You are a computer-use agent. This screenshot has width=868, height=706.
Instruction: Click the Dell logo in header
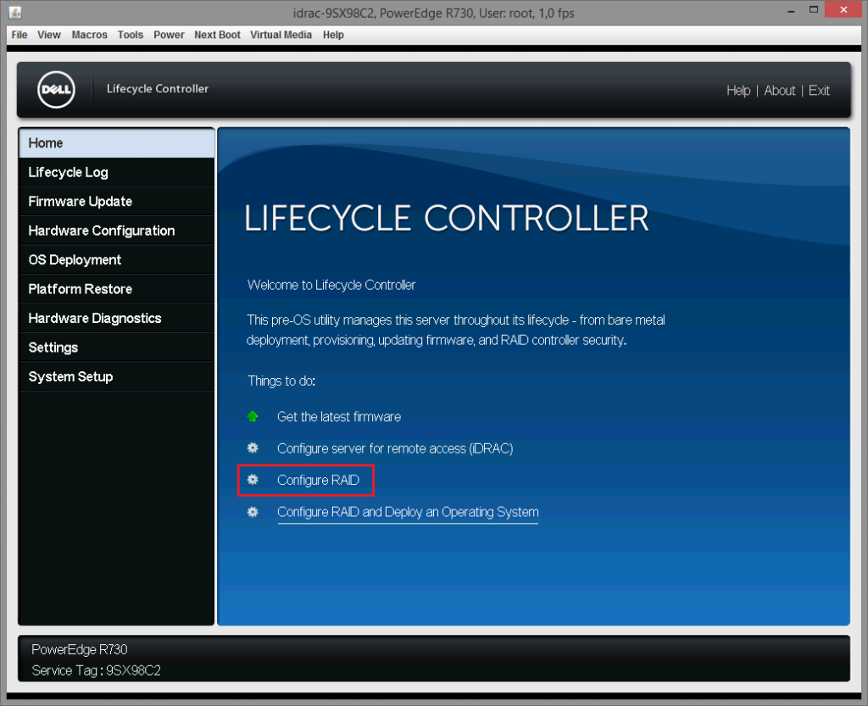(x=57, y=90)
